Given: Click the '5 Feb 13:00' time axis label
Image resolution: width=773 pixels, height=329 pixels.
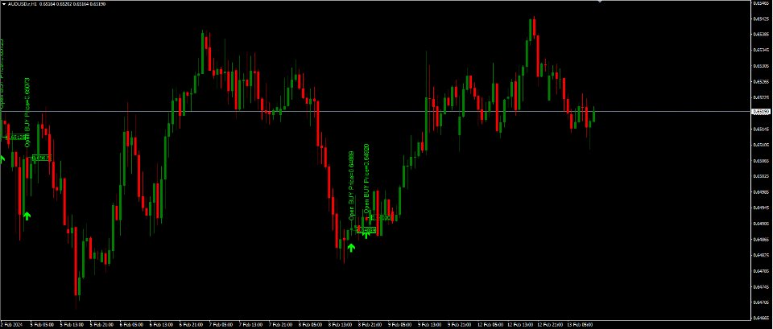Looking at the screenshot, I should pos(72,324).
